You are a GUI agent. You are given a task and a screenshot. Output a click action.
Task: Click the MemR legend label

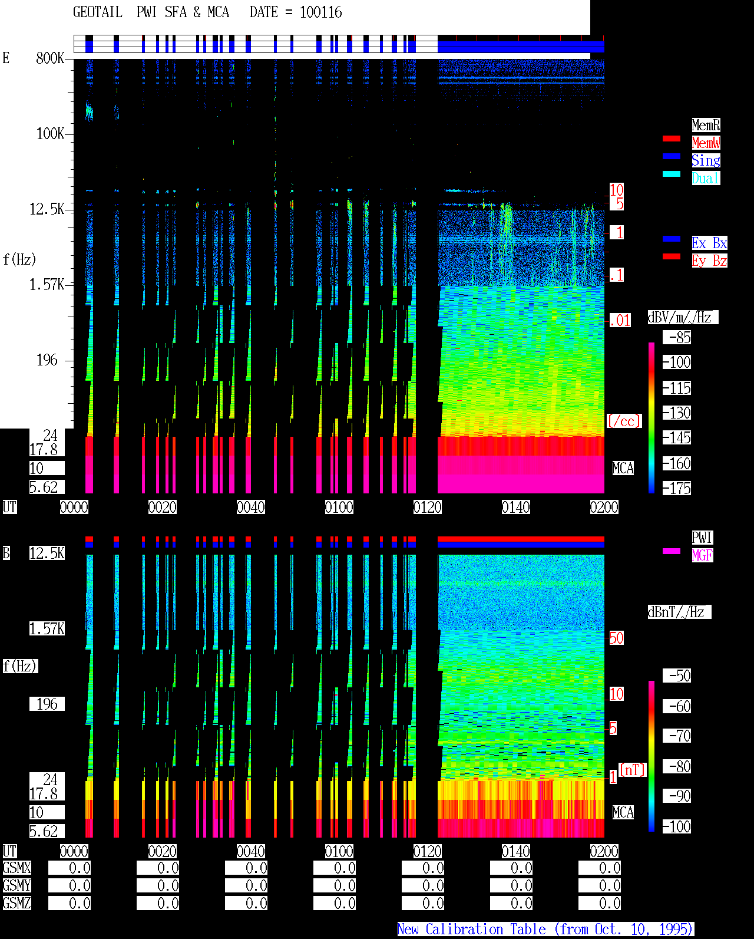706,125
